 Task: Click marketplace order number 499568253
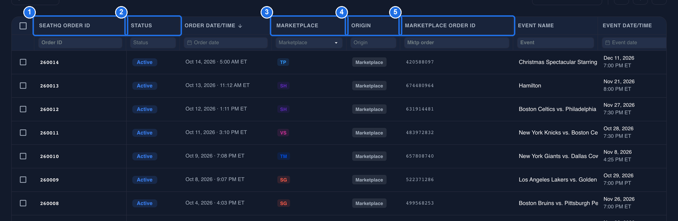point(420,204)
